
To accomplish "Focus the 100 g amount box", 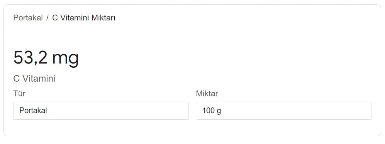I will [283, 111].
